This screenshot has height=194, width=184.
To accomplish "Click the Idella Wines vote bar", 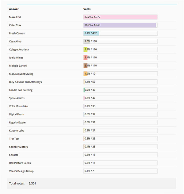I will (120, 57).
